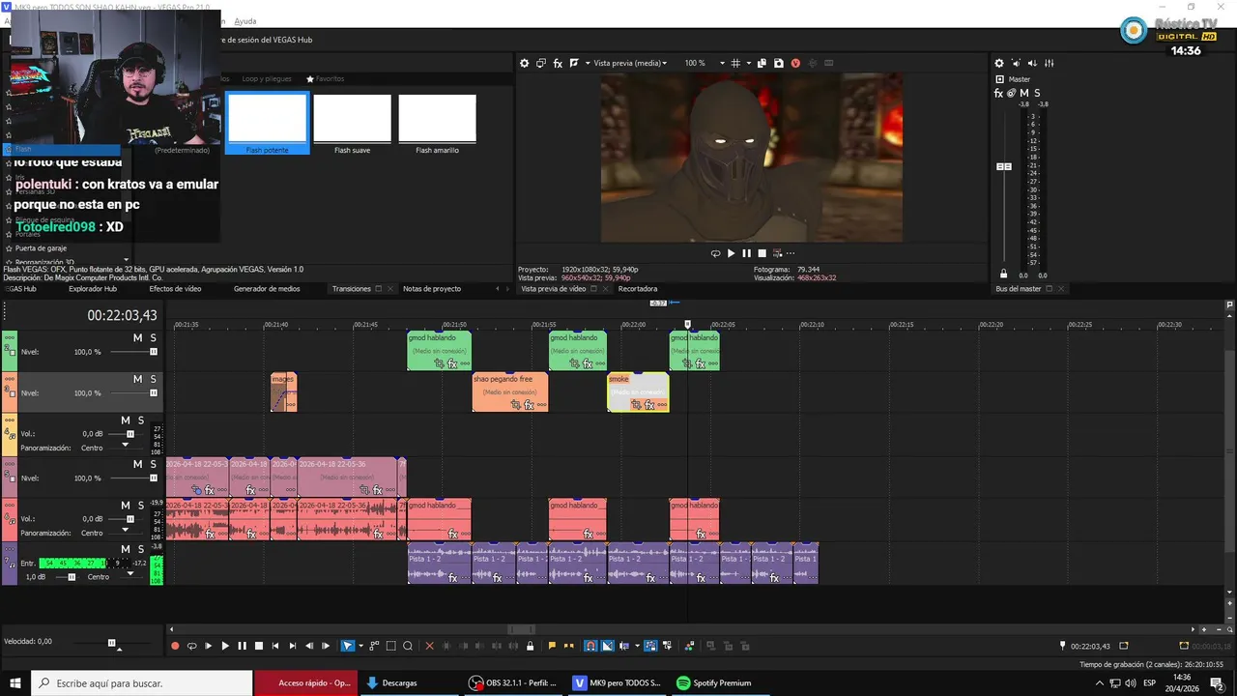Insert marker with yellow marker icon
This screenshot has width=1237, height=696.
552,646
